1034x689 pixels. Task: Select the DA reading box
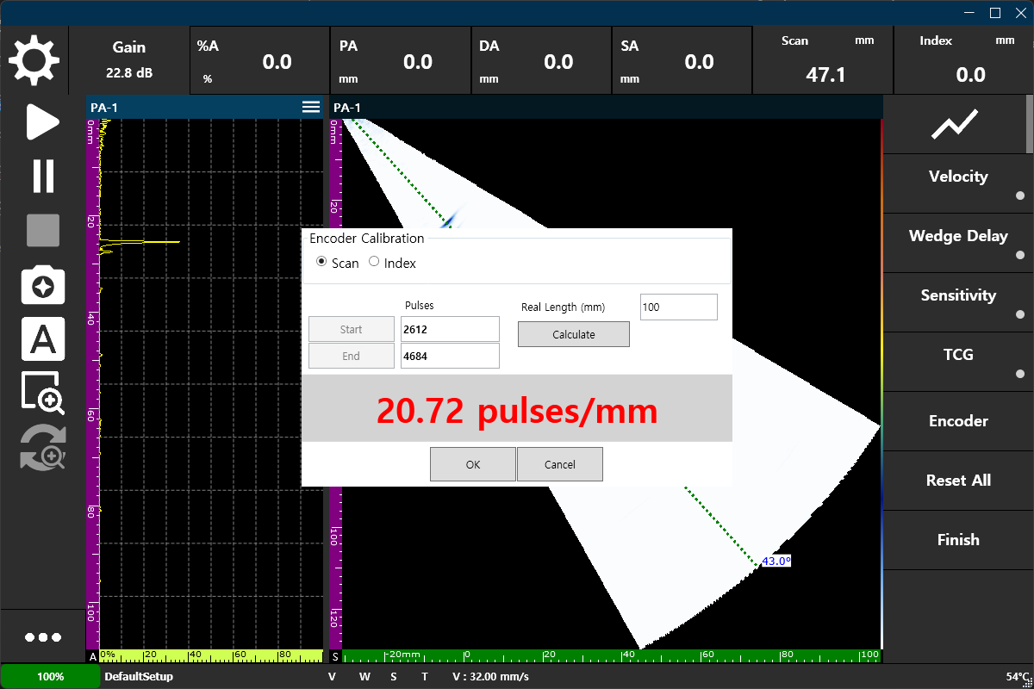542,60
